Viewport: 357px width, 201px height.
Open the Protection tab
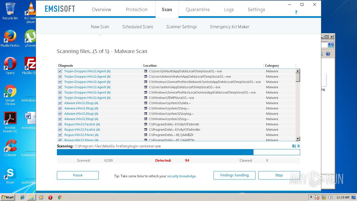(137, 9)
